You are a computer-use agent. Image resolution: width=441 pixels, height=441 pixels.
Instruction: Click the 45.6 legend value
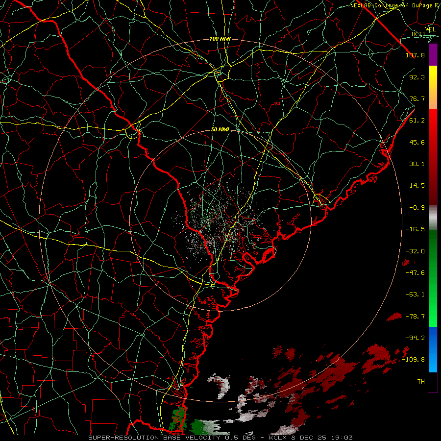(417, 142)
